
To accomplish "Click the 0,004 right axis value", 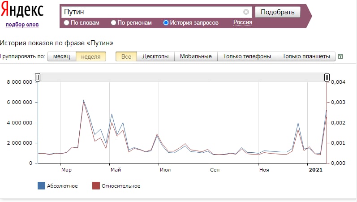I will [338, 82].
